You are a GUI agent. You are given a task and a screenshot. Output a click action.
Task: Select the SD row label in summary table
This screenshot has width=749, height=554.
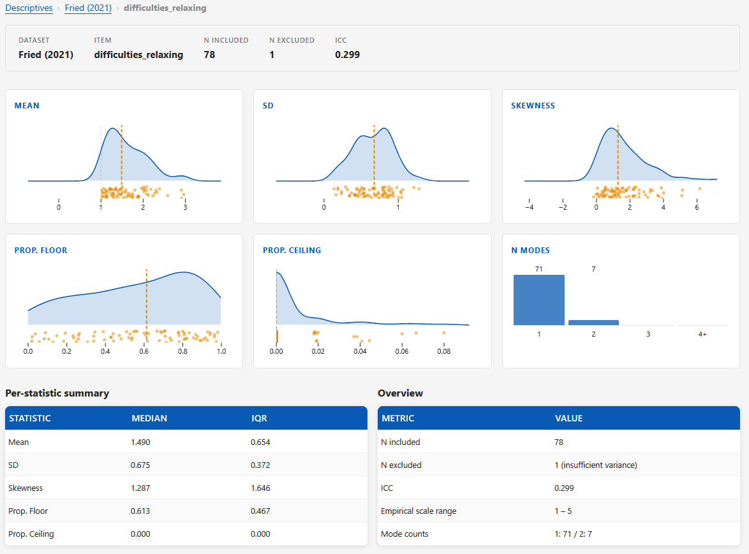[13, 465]
